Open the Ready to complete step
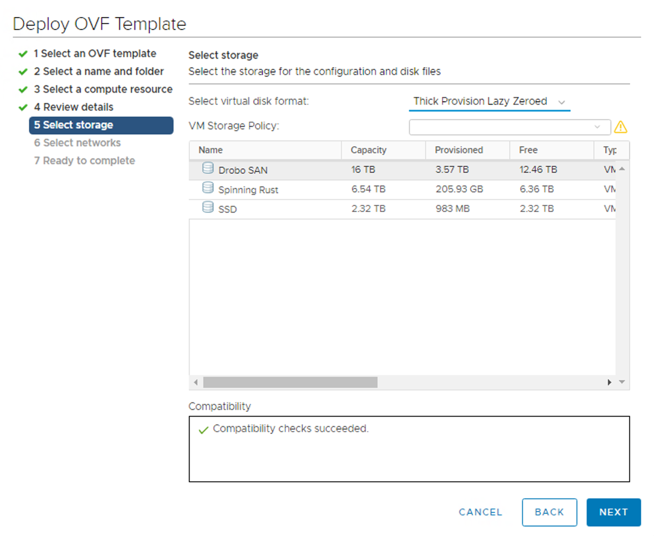Image resolution: width=654 pixels, height=536 pixels. [x=84, y=160]
